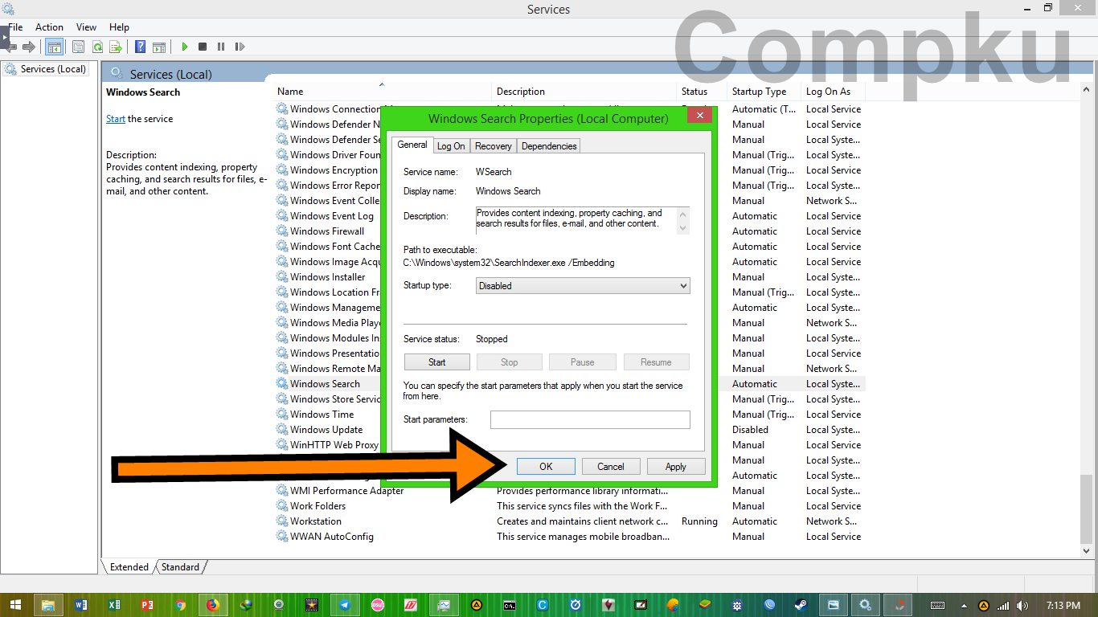Click the Apply button in the dialog
Image resolution: width=1098 pixels, height=617 pixels.
pos(676,466)
